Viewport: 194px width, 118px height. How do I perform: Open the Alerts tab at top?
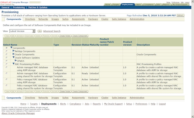coord(139,4)
